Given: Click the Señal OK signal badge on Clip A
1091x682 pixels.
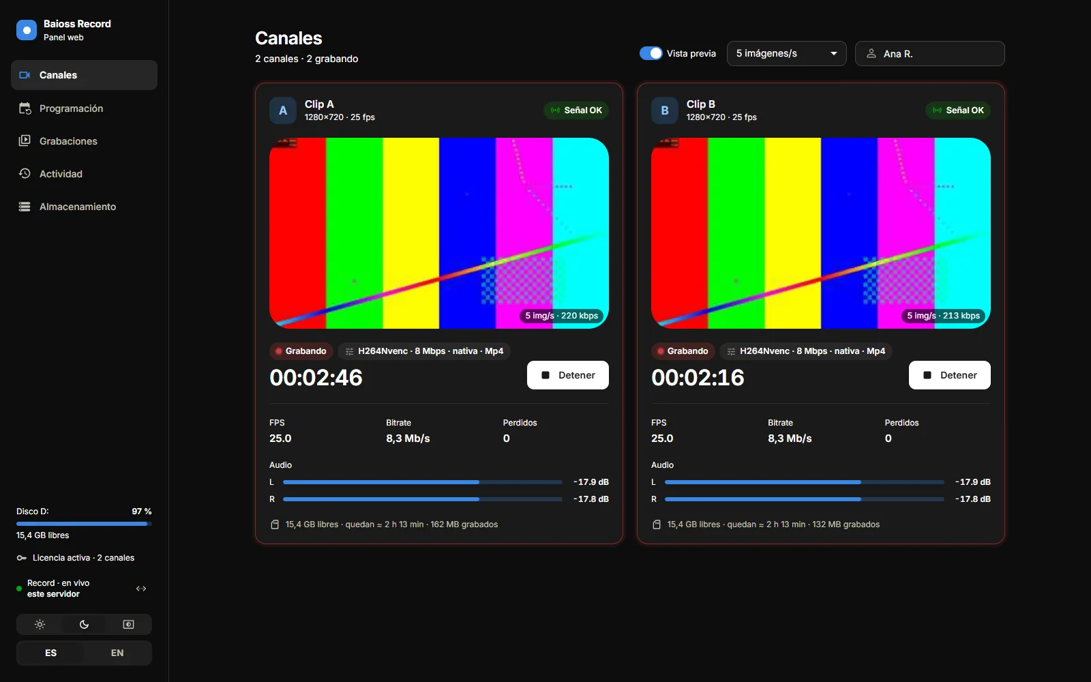Looking at the screenshot, I should pos(576,110).
